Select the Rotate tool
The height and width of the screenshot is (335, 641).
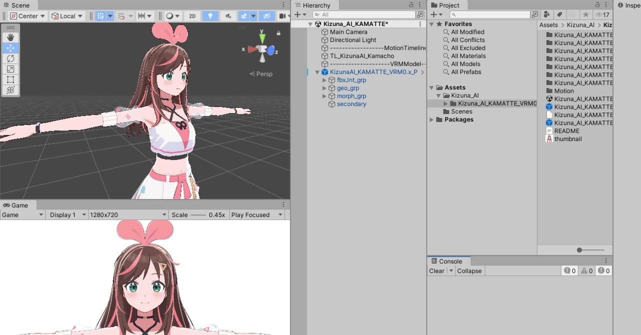point(11,58)
